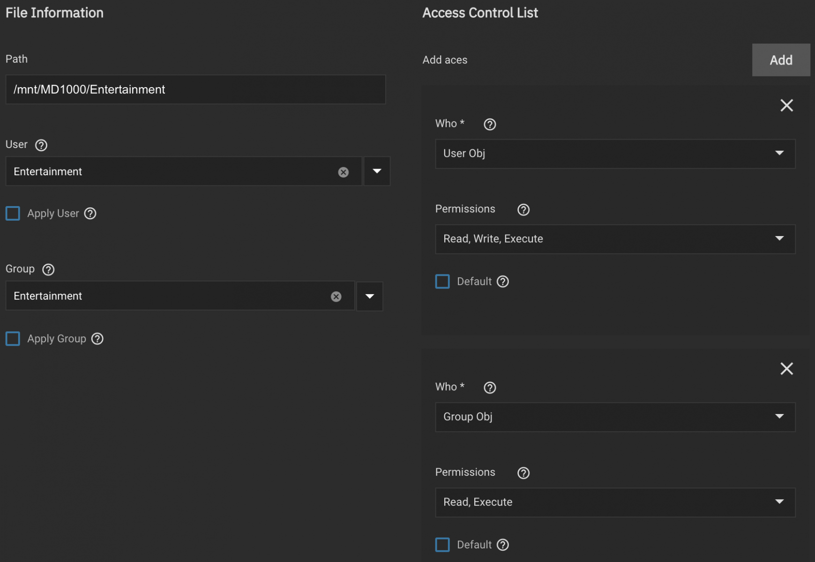Remove the User Obj access control entry
This screenshot has width=815, height=562.
pos(786,105)
